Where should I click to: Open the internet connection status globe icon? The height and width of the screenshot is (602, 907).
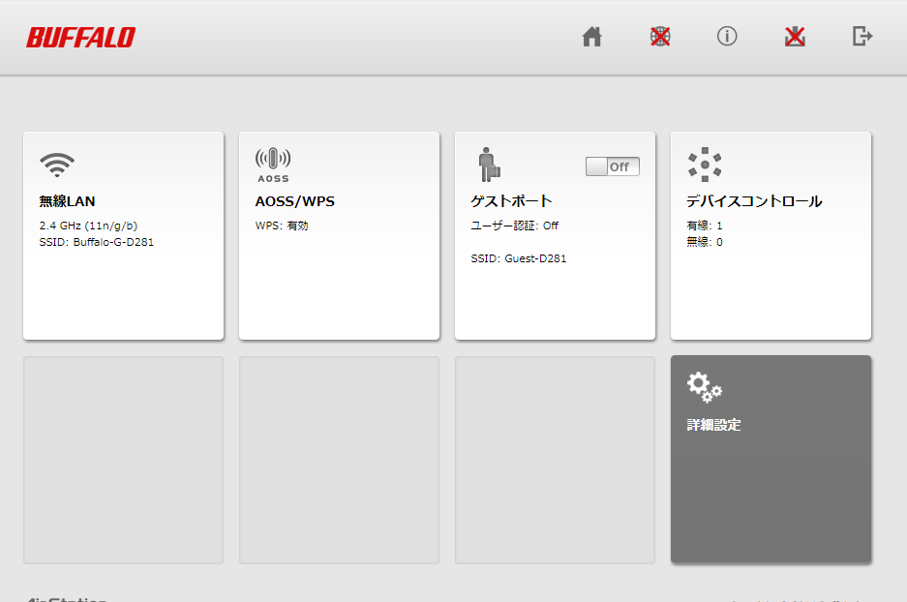pyautogui.click(x=660, y=37)
